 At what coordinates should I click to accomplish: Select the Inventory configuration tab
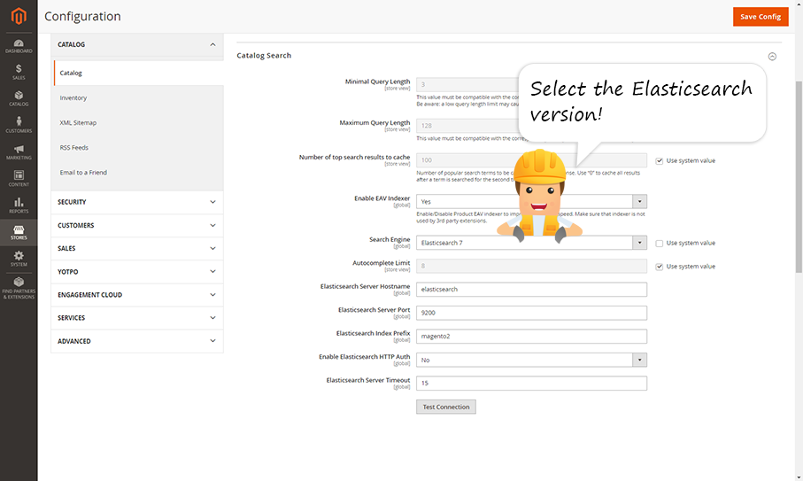pos(73,98)
